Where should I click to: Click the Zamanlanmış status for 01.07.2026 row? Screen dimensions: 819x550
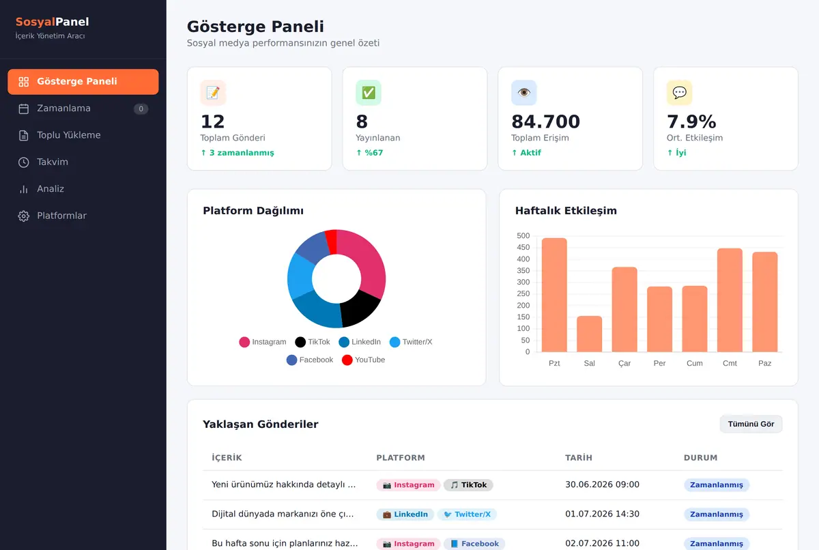coord(717,515)
